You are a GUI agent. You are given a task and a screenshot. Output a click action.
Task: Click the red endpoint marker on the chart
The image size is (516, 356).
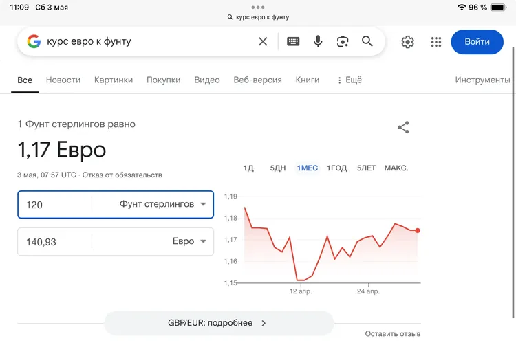coord(418,230)
